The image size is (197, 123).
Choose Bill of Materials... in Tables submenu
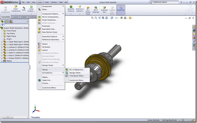pos(77,70)
